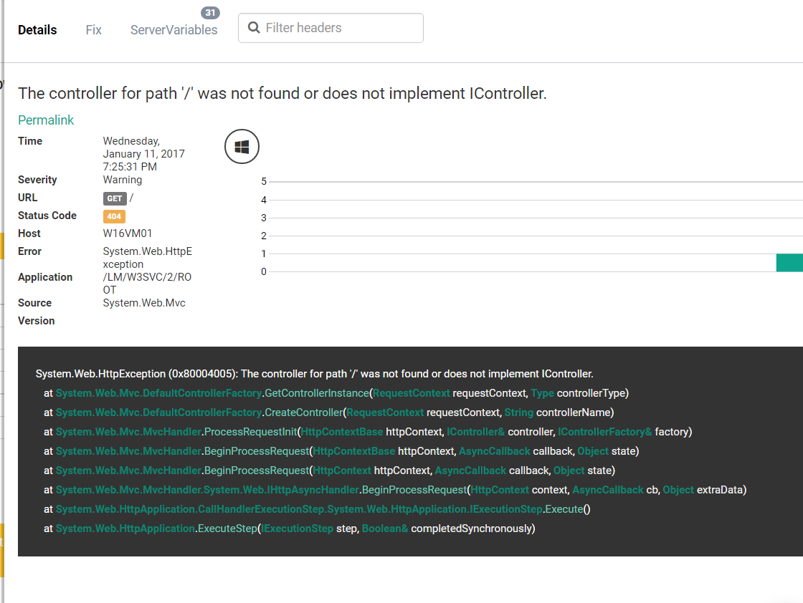Image resolution: width=803 pixels, height=603 pixels.
Task: Click the magnifier icon in filter box
Action: point(253,28)
